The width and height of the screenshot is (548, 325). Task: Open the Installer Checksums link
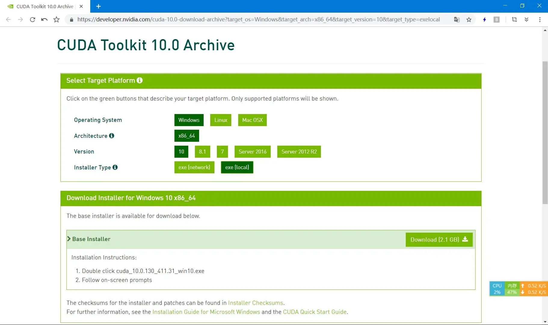(256, 303)
